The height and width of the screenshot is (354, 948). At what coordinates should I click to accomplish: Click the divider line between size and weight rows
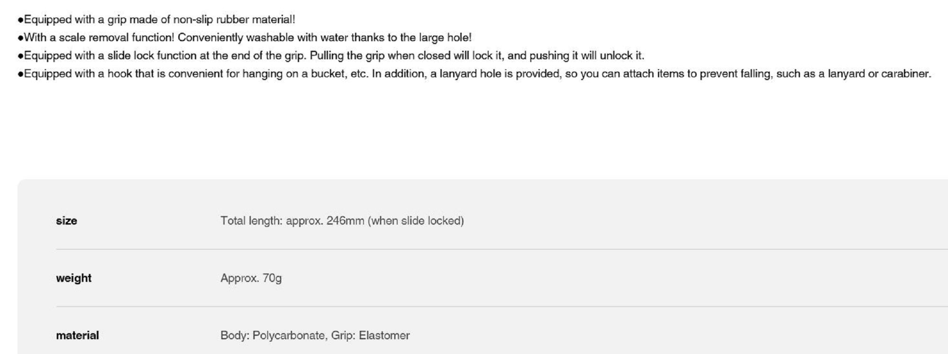(x=474, y=249)
